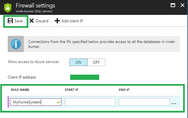Click the Add client IP label

click(72, 21)
